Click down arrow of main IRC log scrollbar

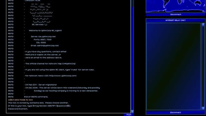(132, 112)
